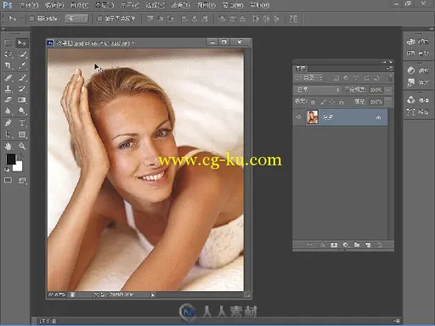Open the background color picker
The image size is (435, 326).
pyautogui.click(x=18, y=166)
